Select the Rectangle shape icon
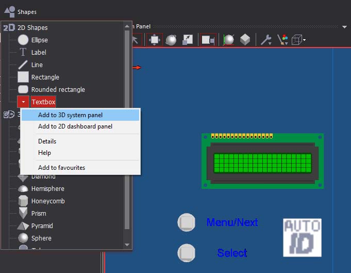 pyautogui.click(x=23, y=77)
